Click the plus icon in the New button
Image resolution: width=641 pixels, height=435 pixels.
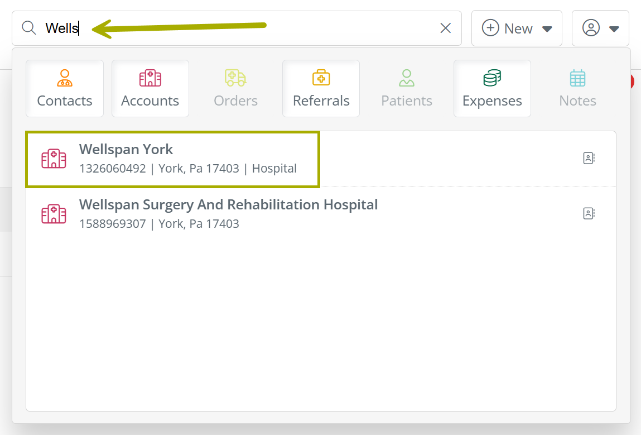point(490,28)
